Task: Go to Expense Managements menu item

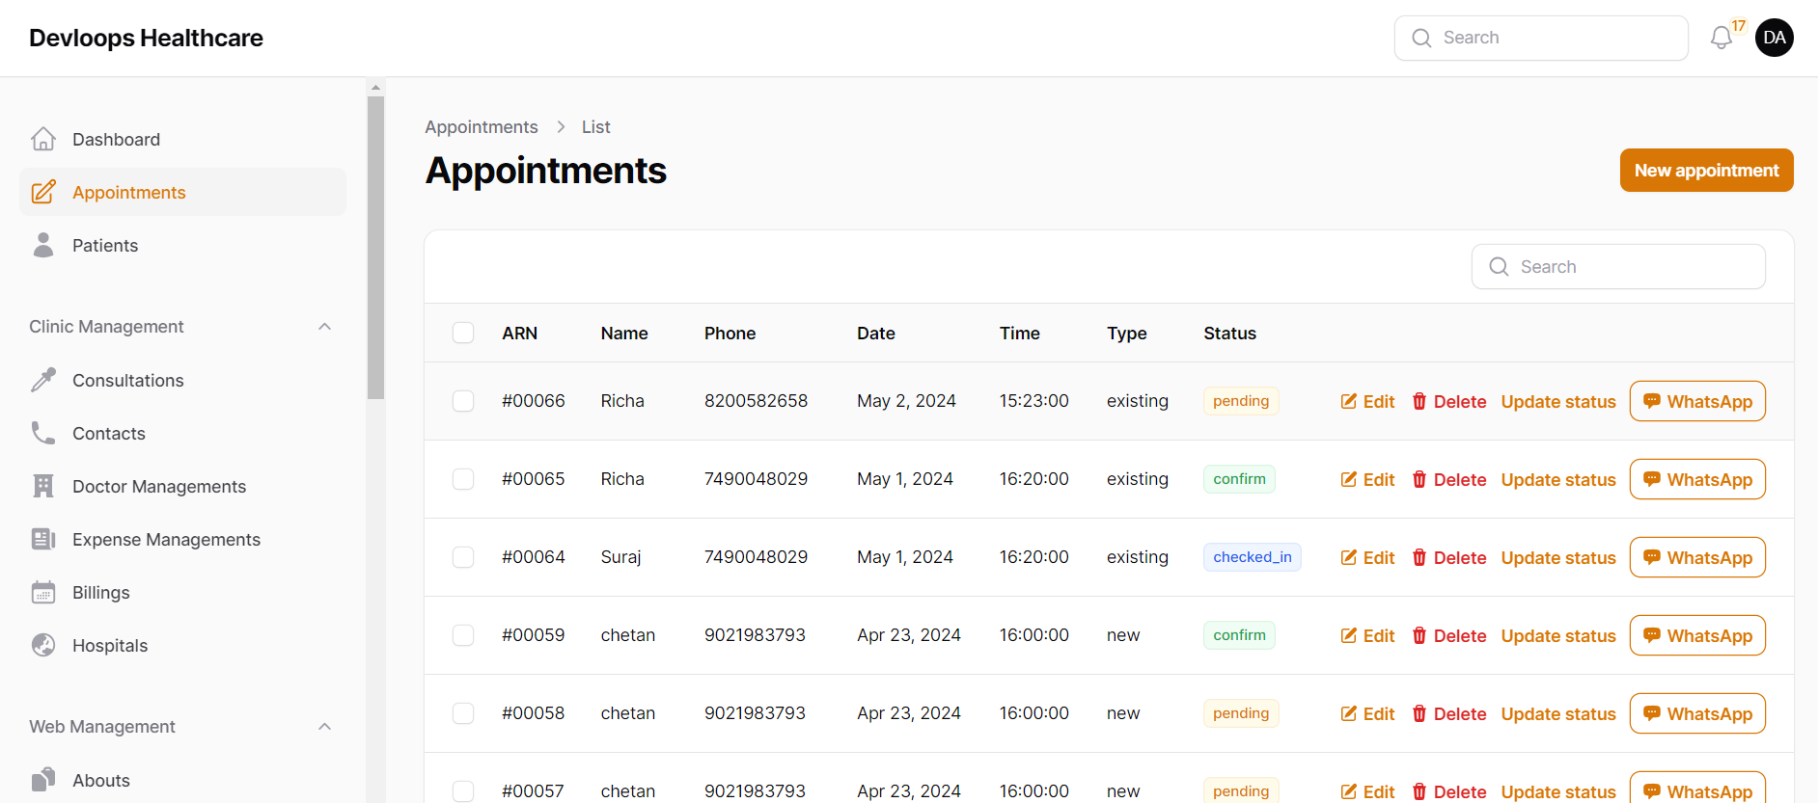Action: pyautogui.click(x=166, y=540)
